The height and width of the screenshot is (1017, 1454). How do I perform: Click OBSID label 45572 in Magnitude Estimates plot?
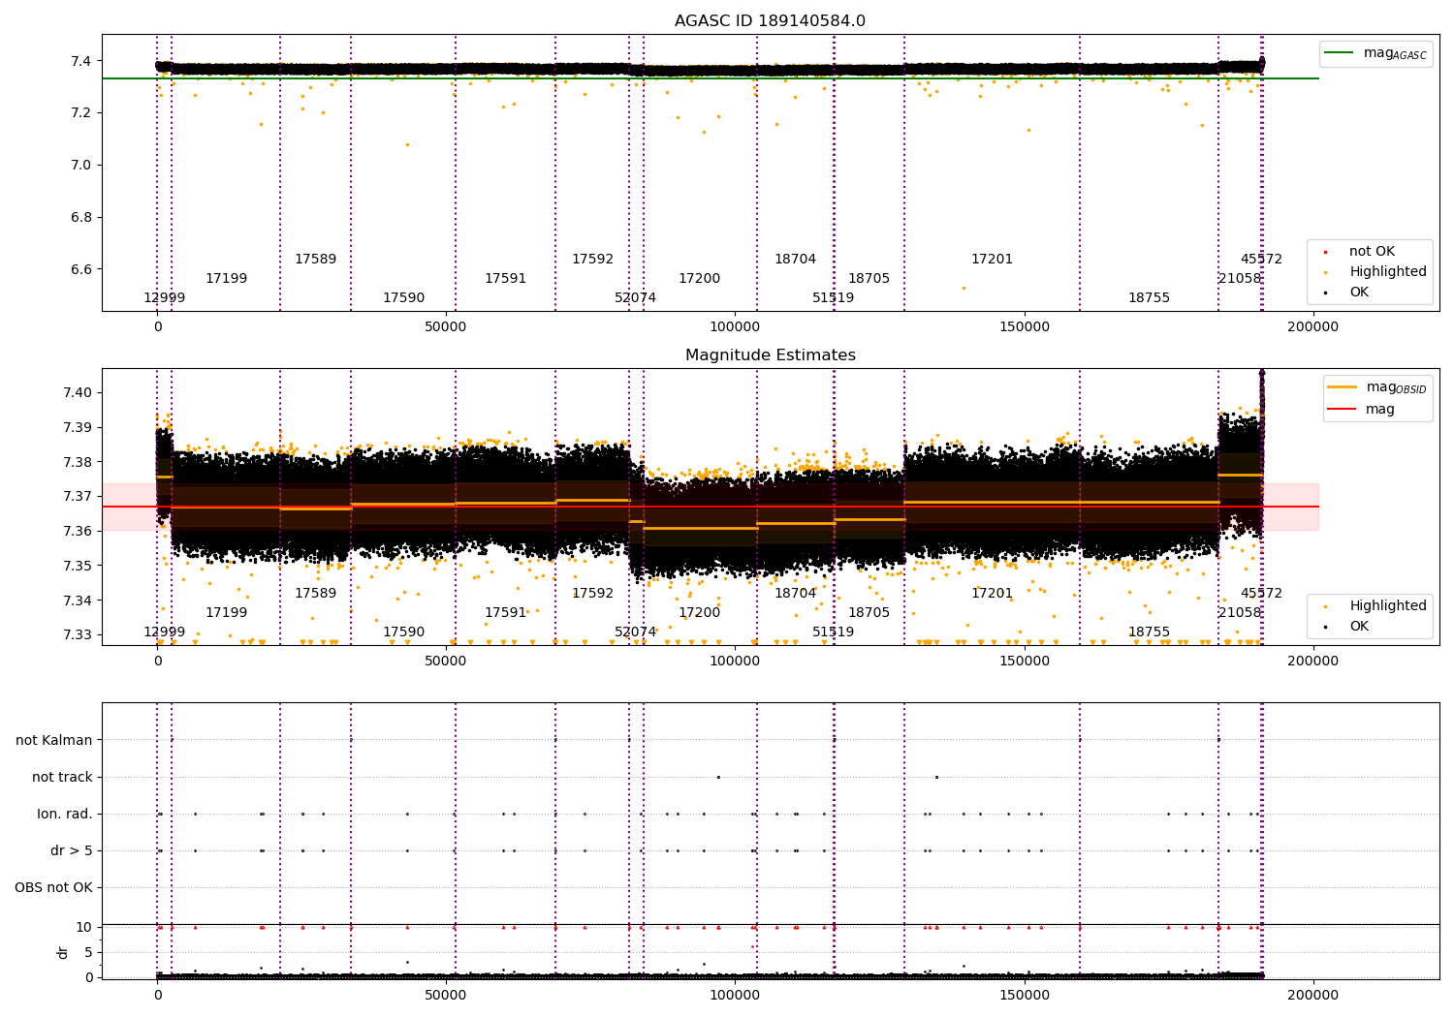[x=1261, y=594]
